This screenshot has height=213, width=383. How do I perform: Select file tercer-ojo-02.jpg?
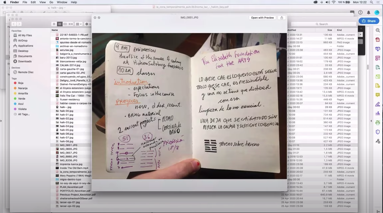tap(70, 206)
